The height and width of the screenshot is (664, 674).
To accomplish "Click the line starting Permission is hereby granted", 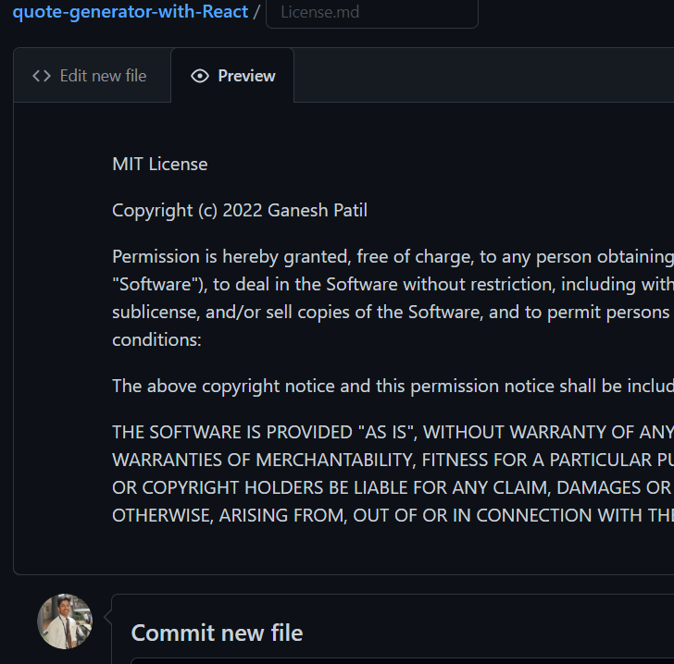I will pos(393,256).
